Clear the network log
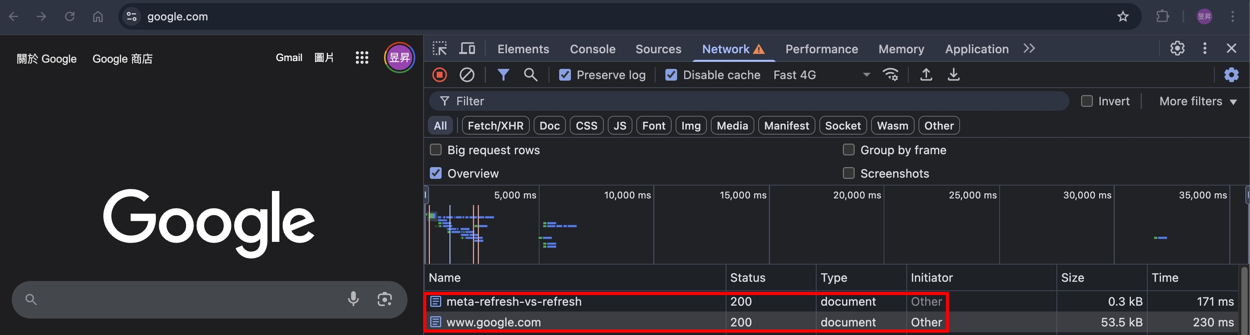Screen dimensions: 1250x335 pos(467,75)
